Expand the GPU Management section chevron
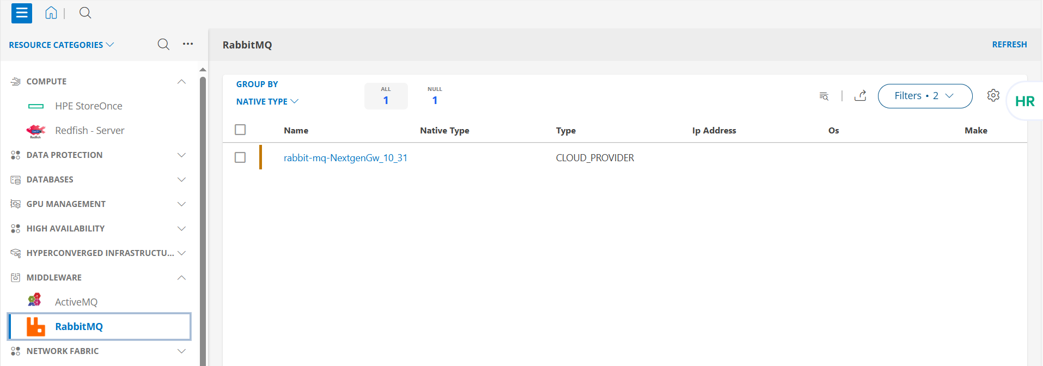 (182, 204)
